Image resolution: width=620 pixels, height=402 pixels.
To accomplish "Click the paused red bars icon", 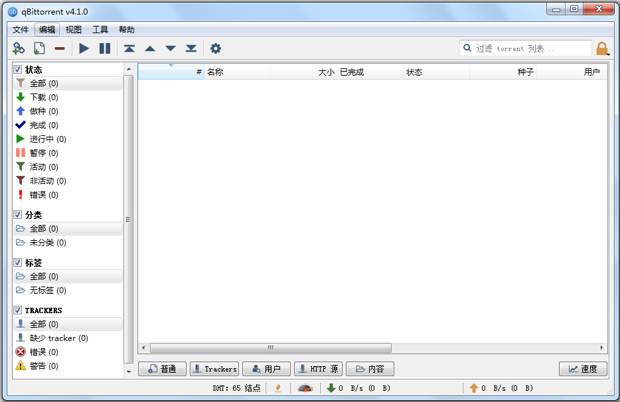I will (21, 153).
